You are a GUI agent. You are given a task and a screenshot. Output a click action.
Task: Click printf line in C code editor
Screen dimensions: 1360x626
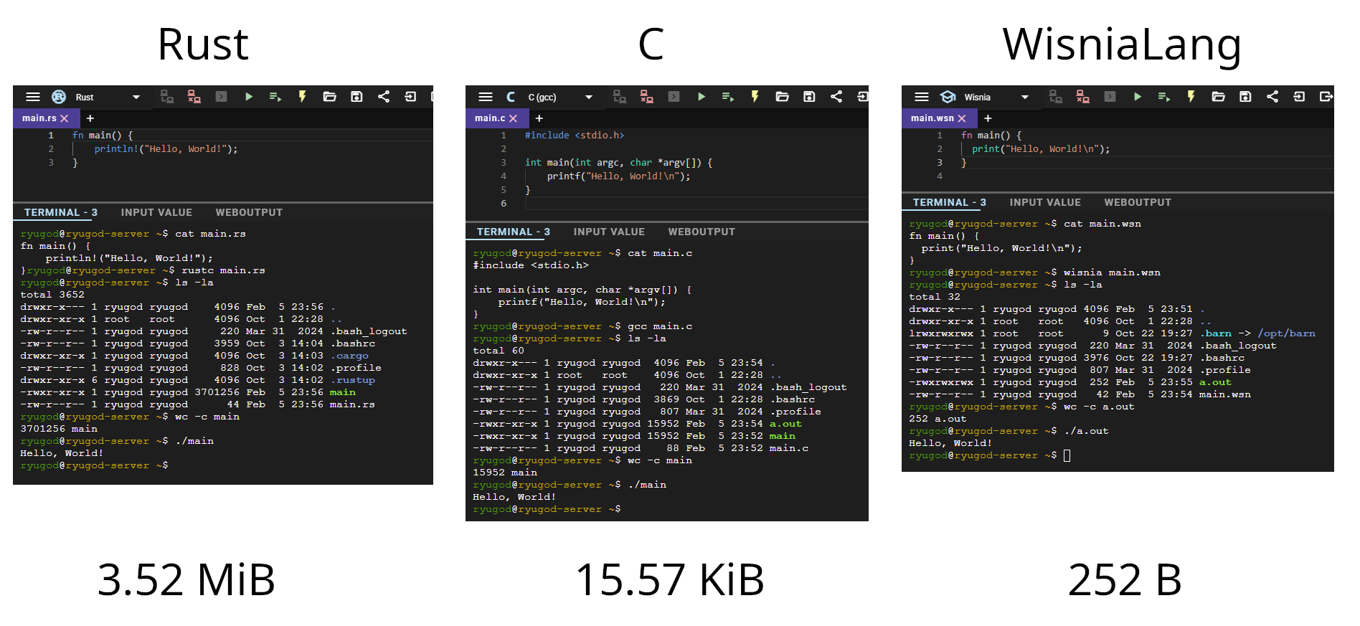(618, 176)
